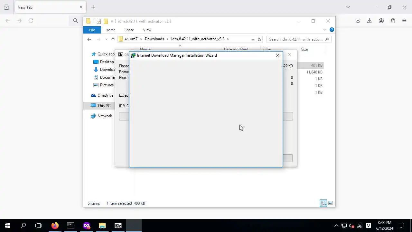Open the browser Downloads panel
The image size is (412, 232).
tap(370, 21)
